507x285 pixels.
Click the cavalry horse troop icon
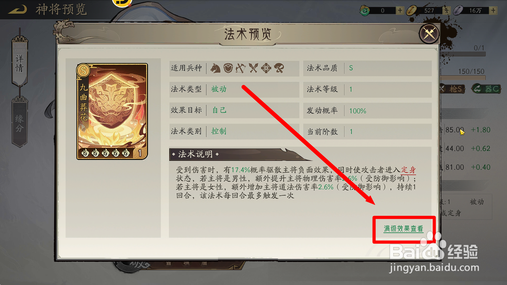pyautogui.click(x=215, y=68)
